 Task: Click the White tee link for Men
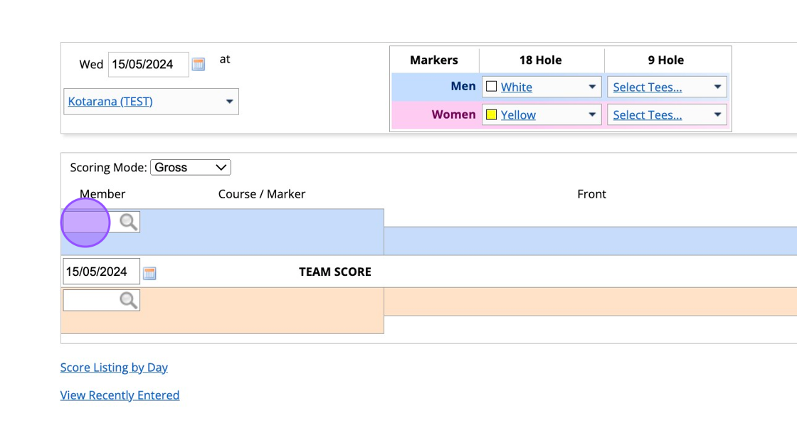tap(517, 87)
